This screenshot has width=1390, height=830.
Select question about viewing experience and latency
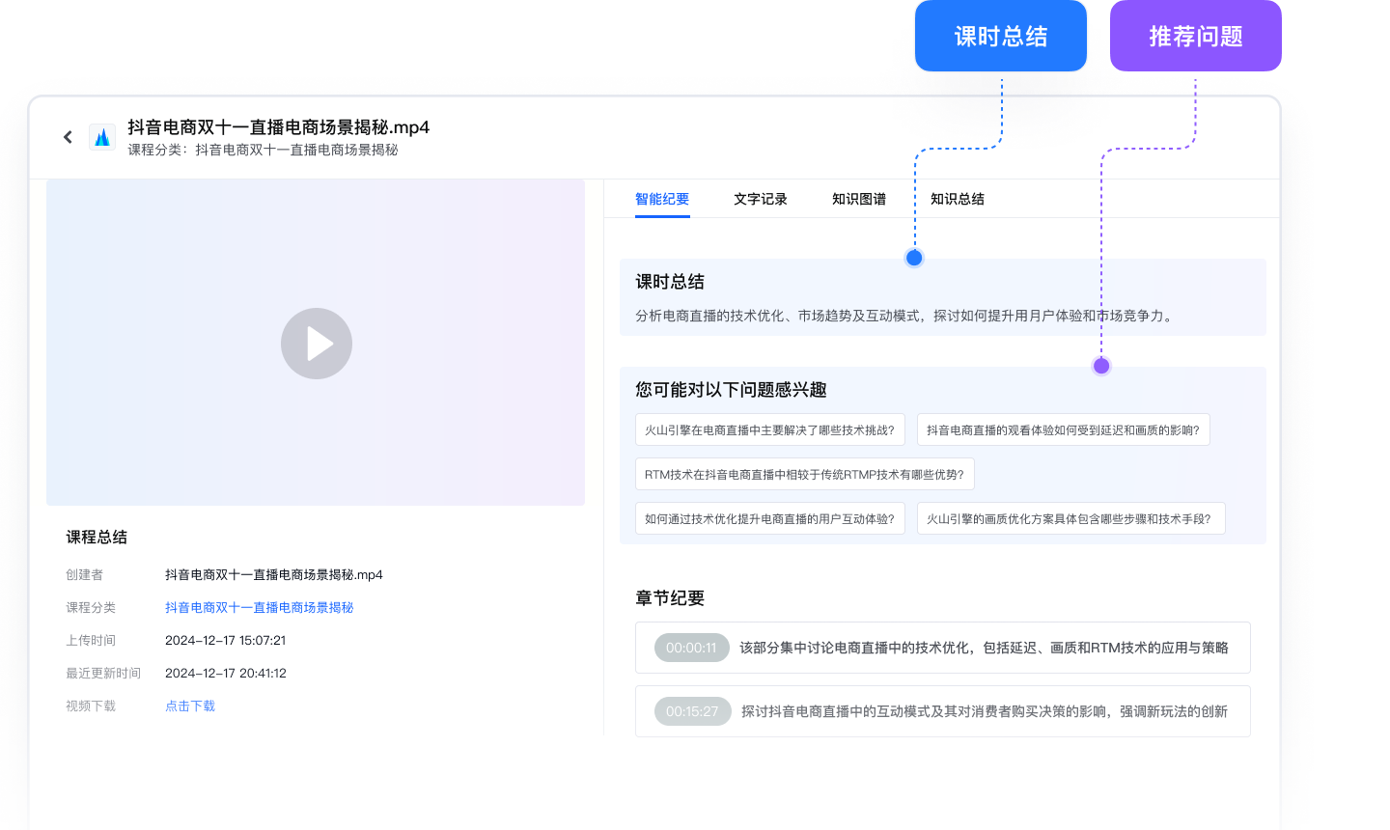point(1063,429)
